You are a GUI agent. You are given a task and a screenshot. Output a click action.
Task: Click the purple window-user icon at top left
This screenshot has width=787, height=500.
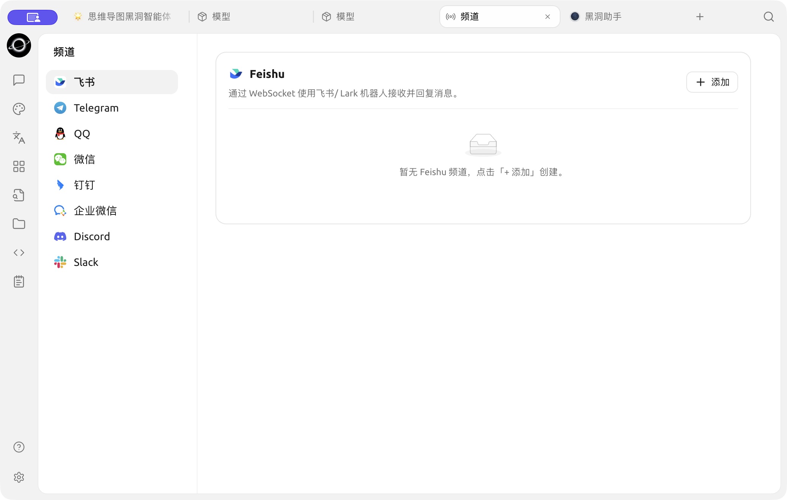(33, 17)
